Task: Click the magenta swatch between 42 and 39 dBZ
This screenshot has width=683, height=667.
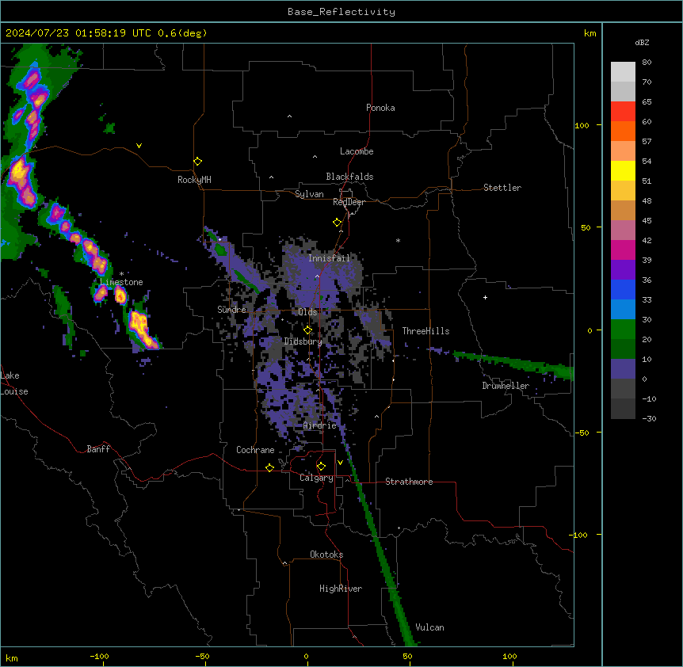Action: (623, 250)
